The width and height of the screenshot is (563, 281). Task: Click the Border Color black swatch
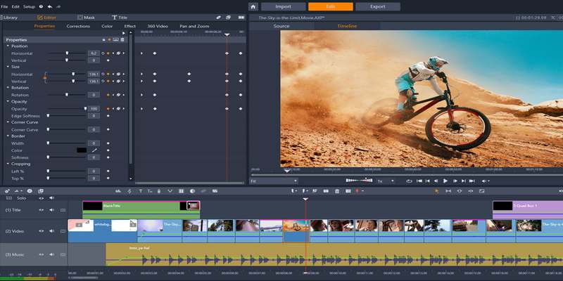[81, 150]
